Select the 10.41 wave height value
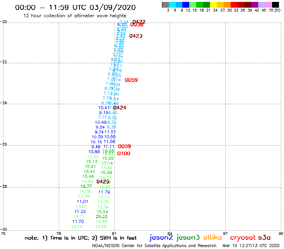284x249 pixels. coord(104,108)
